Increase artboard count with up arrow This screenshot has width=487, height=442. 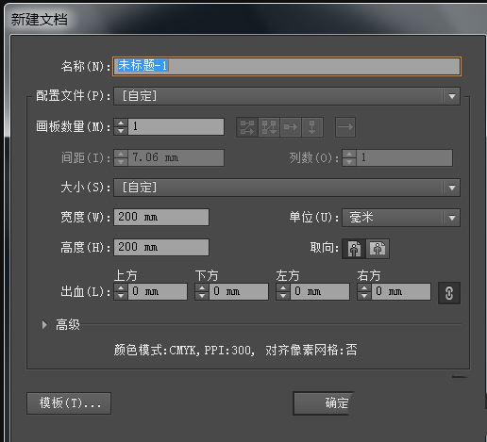click(x=121, y=123)
